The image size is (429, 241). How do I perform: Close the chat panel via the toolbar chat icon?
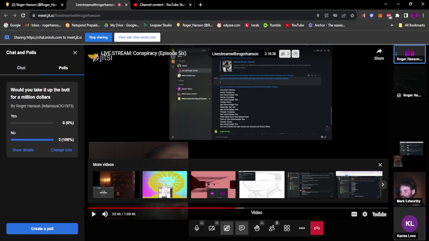pyautogui.click(x=242, y=228)
